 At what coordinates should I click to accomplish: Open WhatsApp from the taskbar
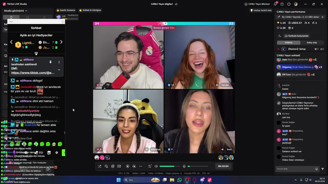180,180
